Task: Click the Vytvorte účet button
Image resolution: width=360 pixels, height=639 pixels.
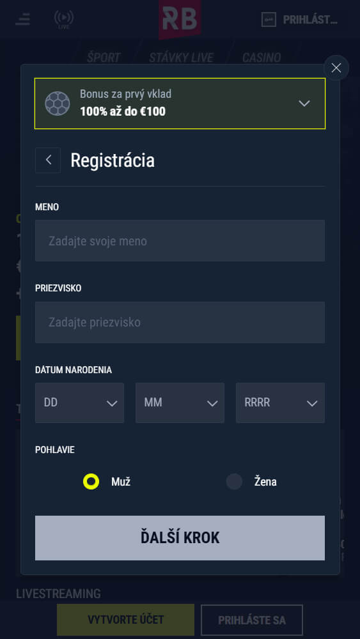Action: 125,620
